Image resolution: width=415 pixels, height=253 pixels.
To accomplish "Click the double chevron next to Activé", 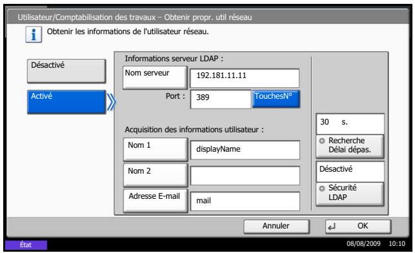I will [111, 102].
